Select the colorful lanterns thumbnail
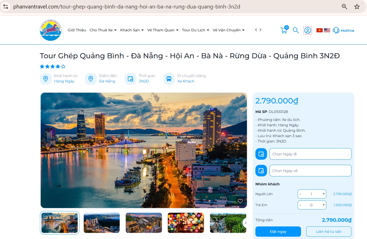 point(186,223)
